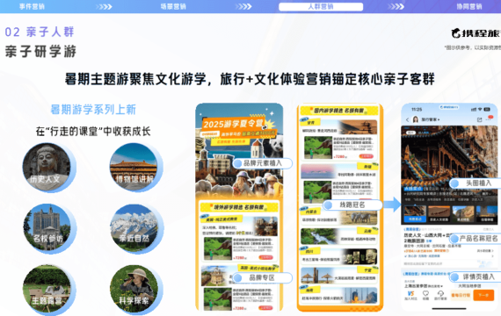Image resolution: width=501 pixels, height=316 pixels.
Task: Click the 品牌元素植入 callout label
Action: pyautogui.click(x=262, y=163)
